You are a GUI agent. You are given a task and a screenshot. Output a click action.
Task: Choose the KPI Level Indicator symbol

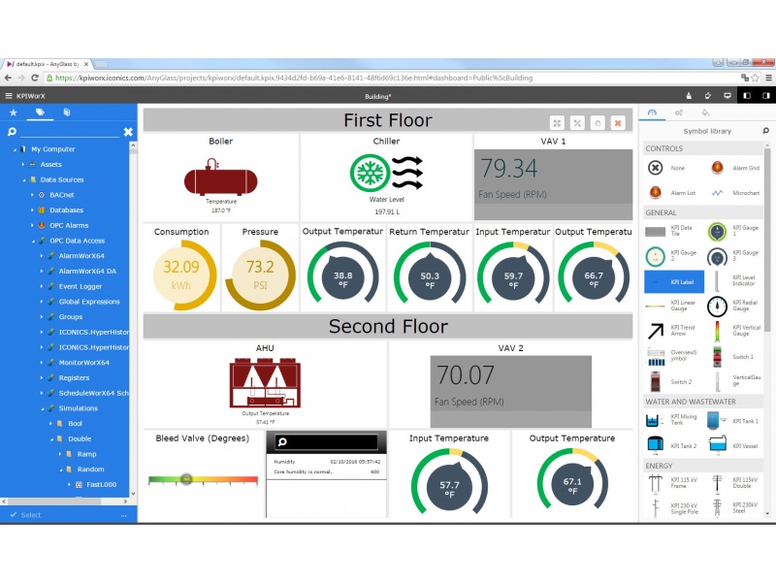click(735, 281)
